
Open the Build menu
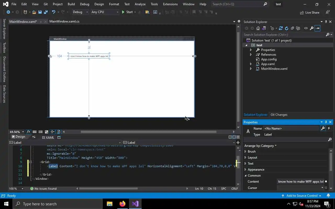(71, 4)
